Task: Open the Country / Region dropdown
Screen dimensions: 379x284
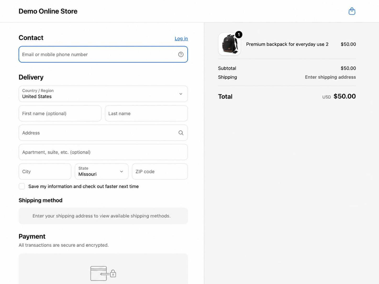Action: pos(103,94)
